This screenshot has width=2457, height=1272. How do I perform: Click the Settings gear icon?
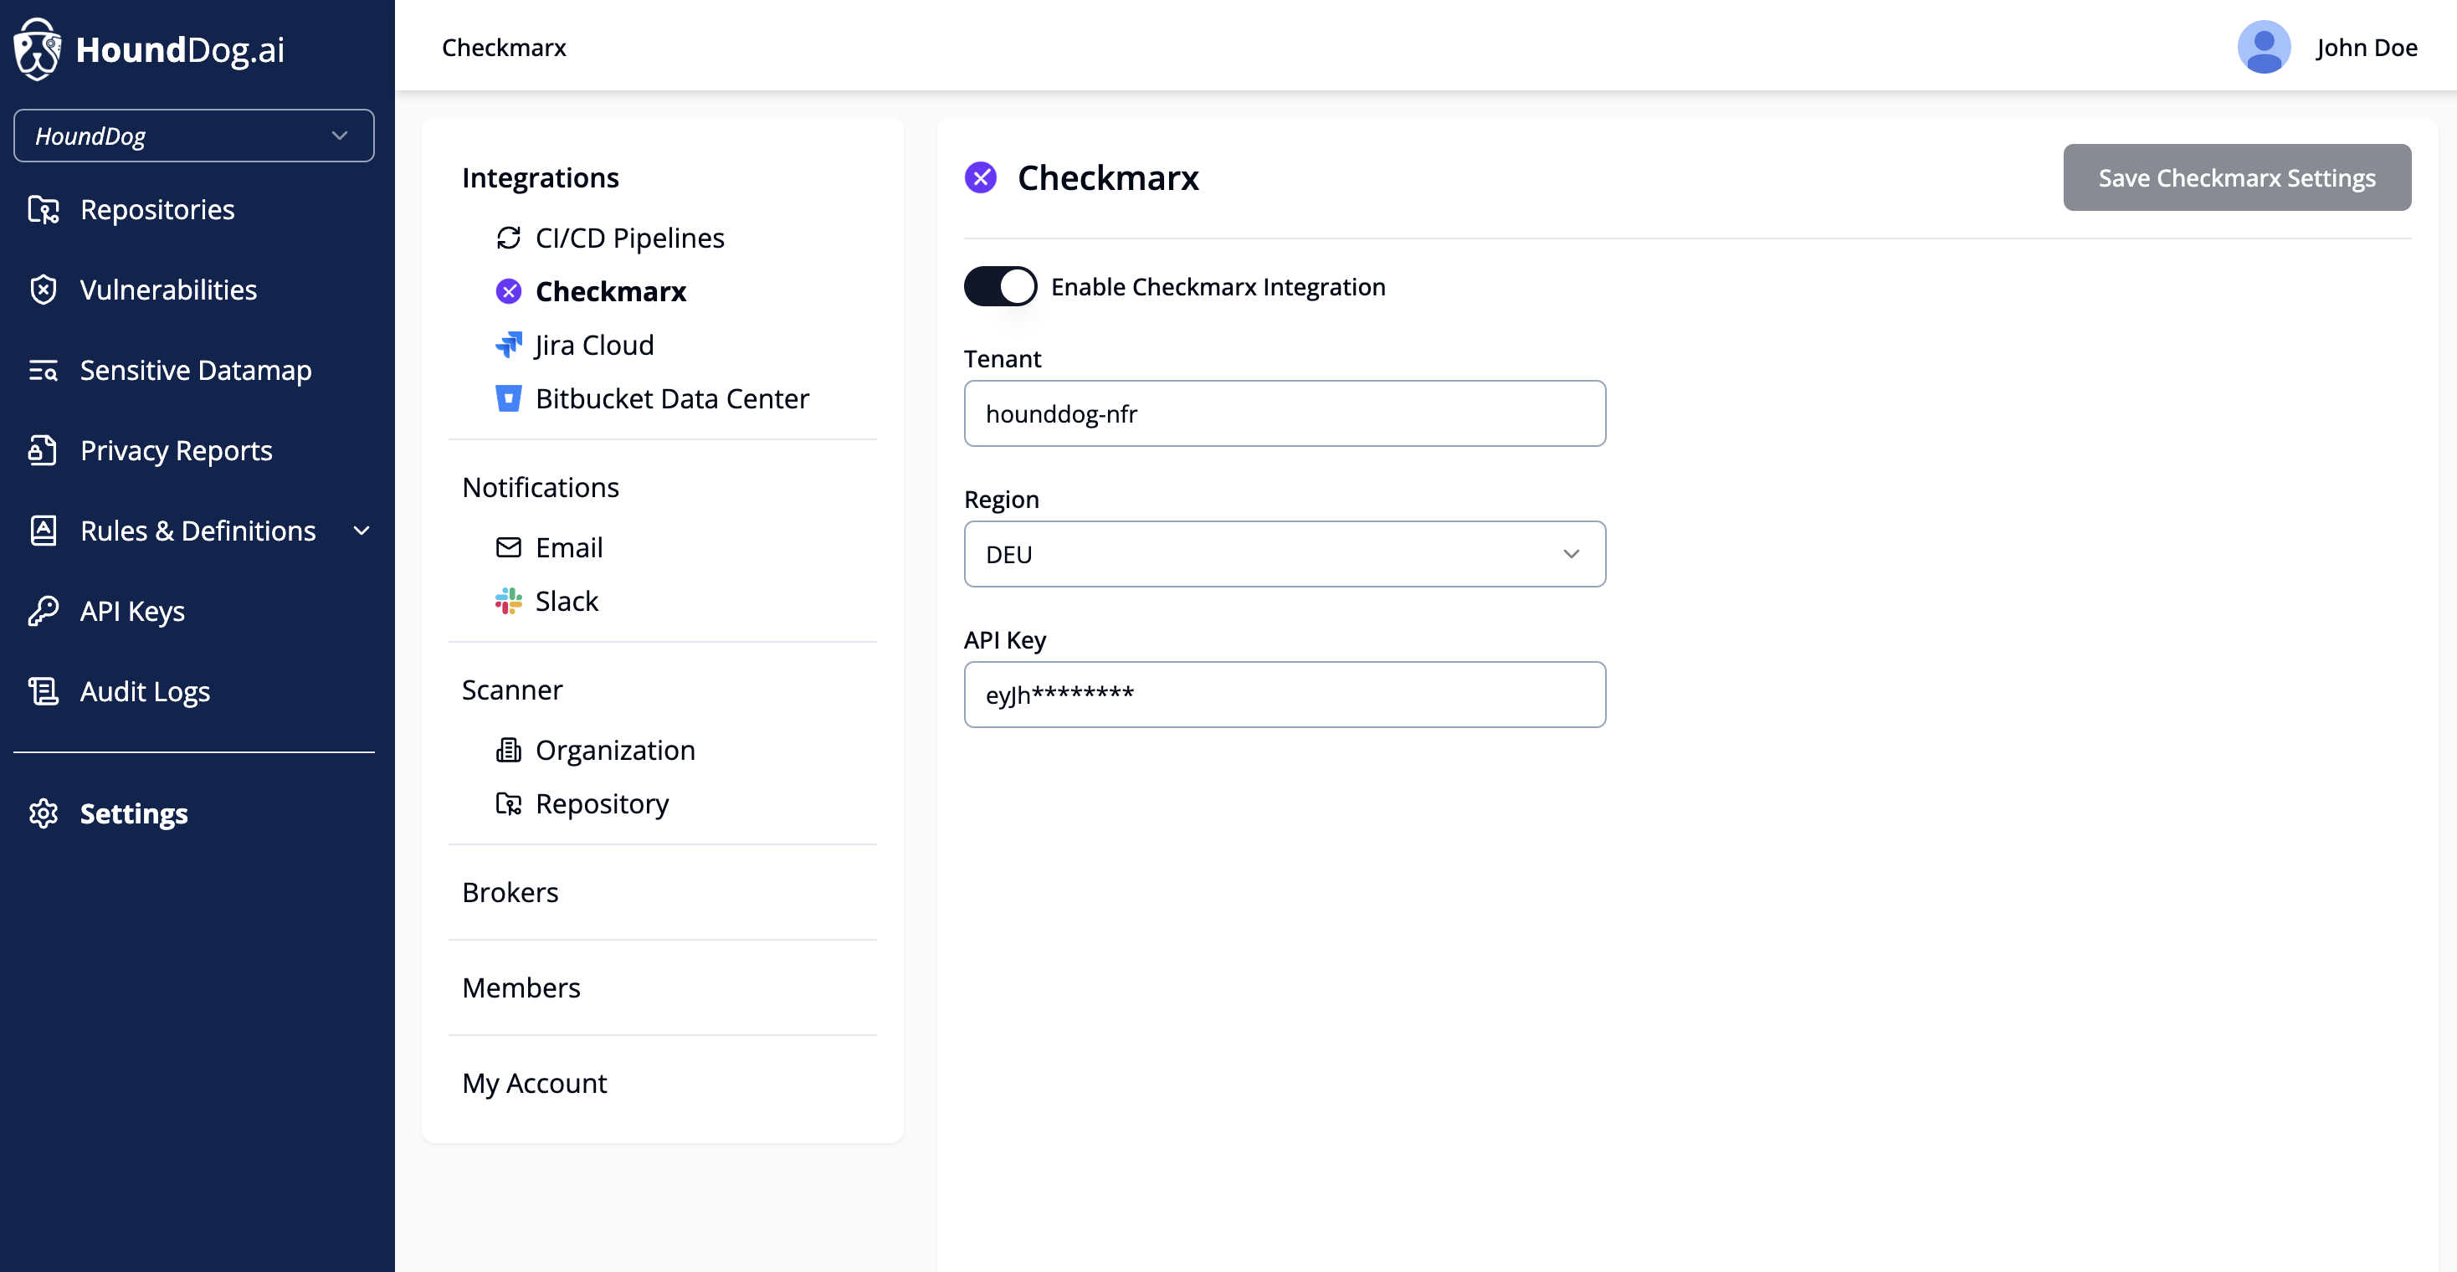click(x=43, y=813)
